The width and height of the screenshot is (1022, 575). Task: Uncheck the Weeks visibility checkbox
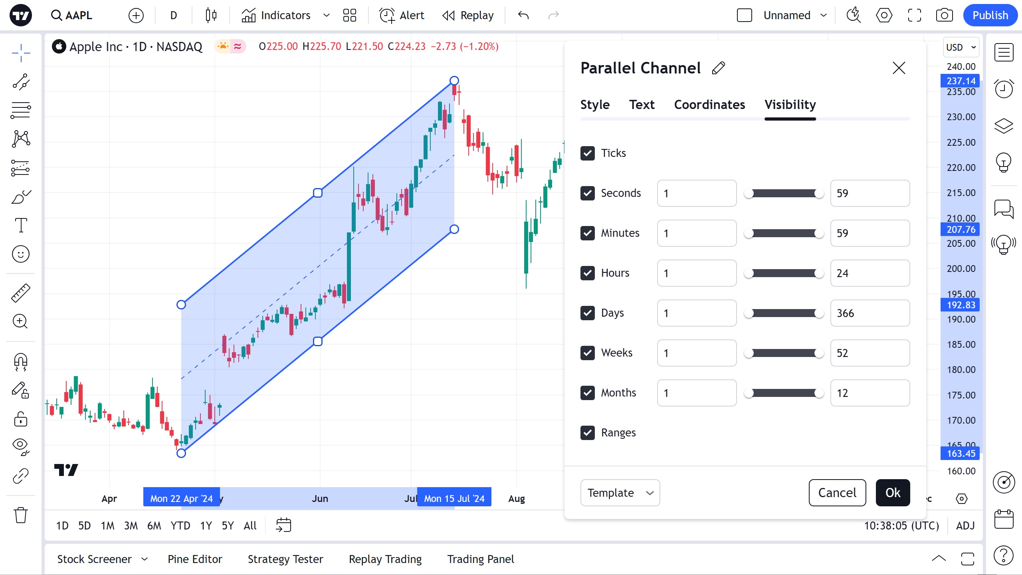pyautogui.click(x=588, y=353)
